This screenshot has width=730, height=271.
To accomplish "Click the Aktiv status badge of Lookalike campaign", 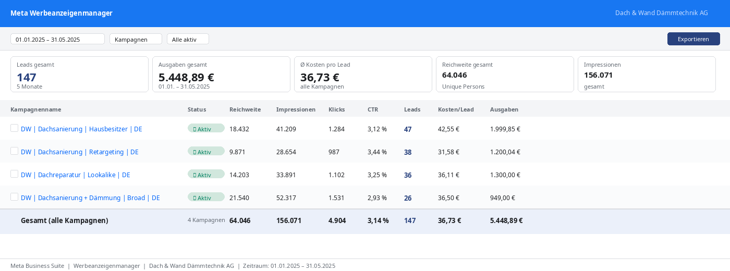I will pos(206,174).
